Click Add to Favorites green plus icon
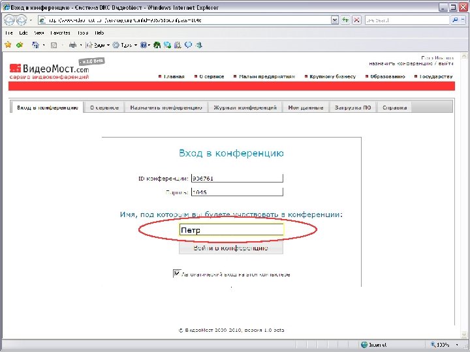The height and width of the screenshot is (352, 470). click(20, 45)
